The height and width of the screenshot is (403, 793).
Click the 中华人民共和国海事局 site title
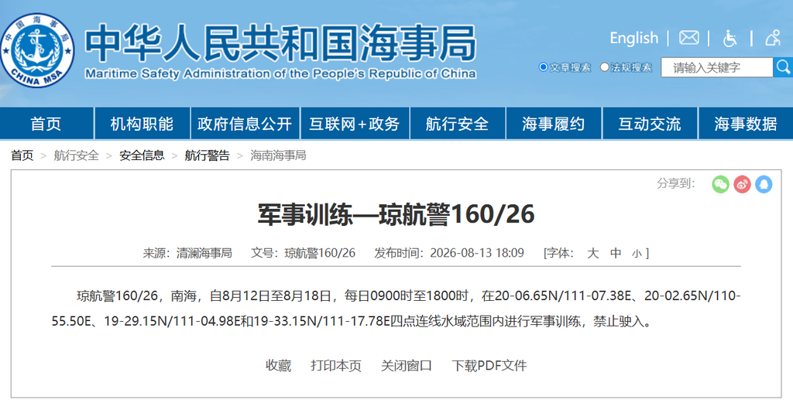tap(280, 43)
